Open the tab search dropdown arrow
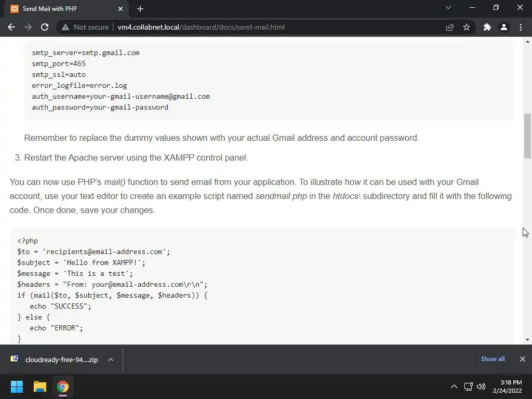The width and height of the screenshot is (532, 399). pyautogui.click(x=448, y=7)
